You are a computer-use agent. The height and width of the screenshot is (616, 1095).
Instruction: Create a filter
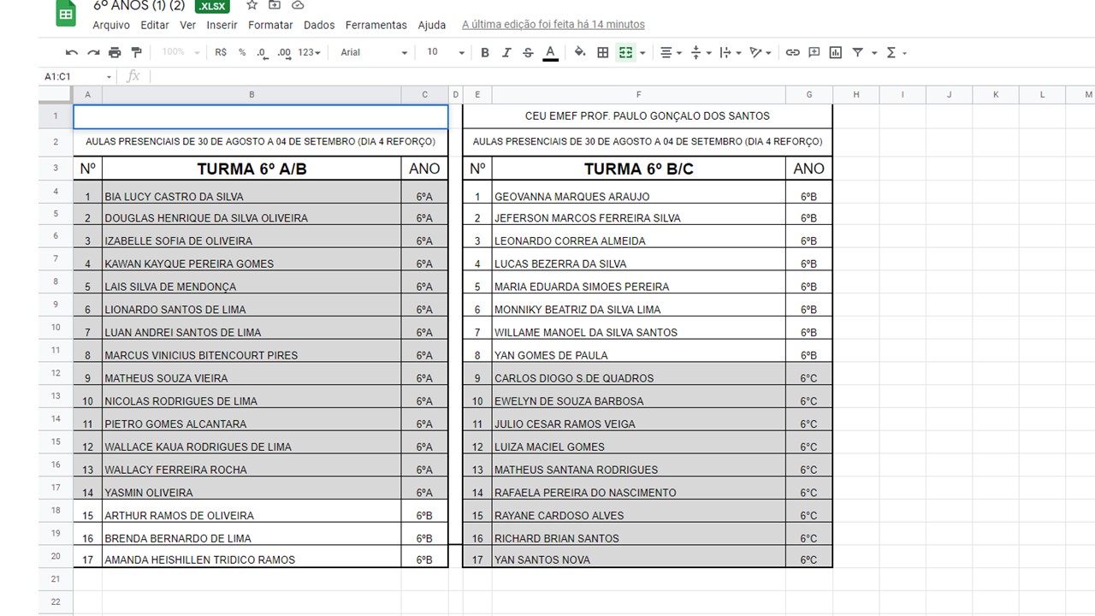coord(858,53)
